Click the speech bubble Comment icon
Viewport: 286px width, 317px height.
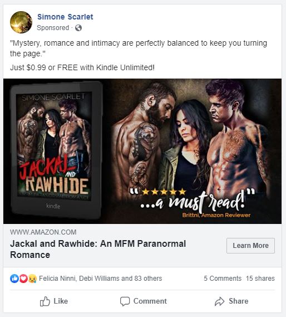[x=125, y=301]
